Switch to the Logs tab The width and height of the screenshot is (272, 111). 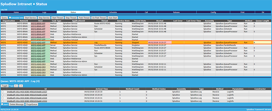pos(44,12)
